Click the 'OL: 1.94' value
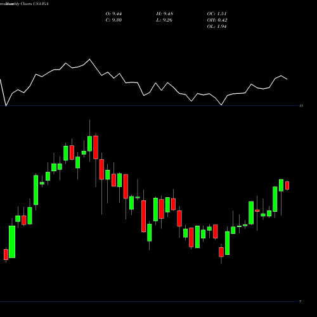 tap(217, 27)
